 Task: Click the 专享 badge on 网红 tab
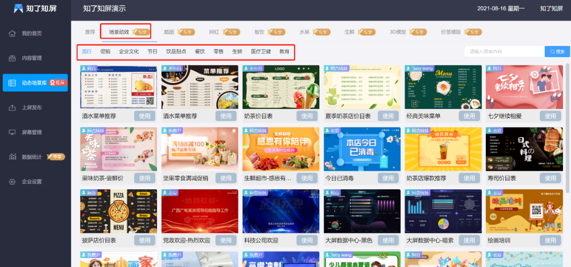(x=232, y=32)
